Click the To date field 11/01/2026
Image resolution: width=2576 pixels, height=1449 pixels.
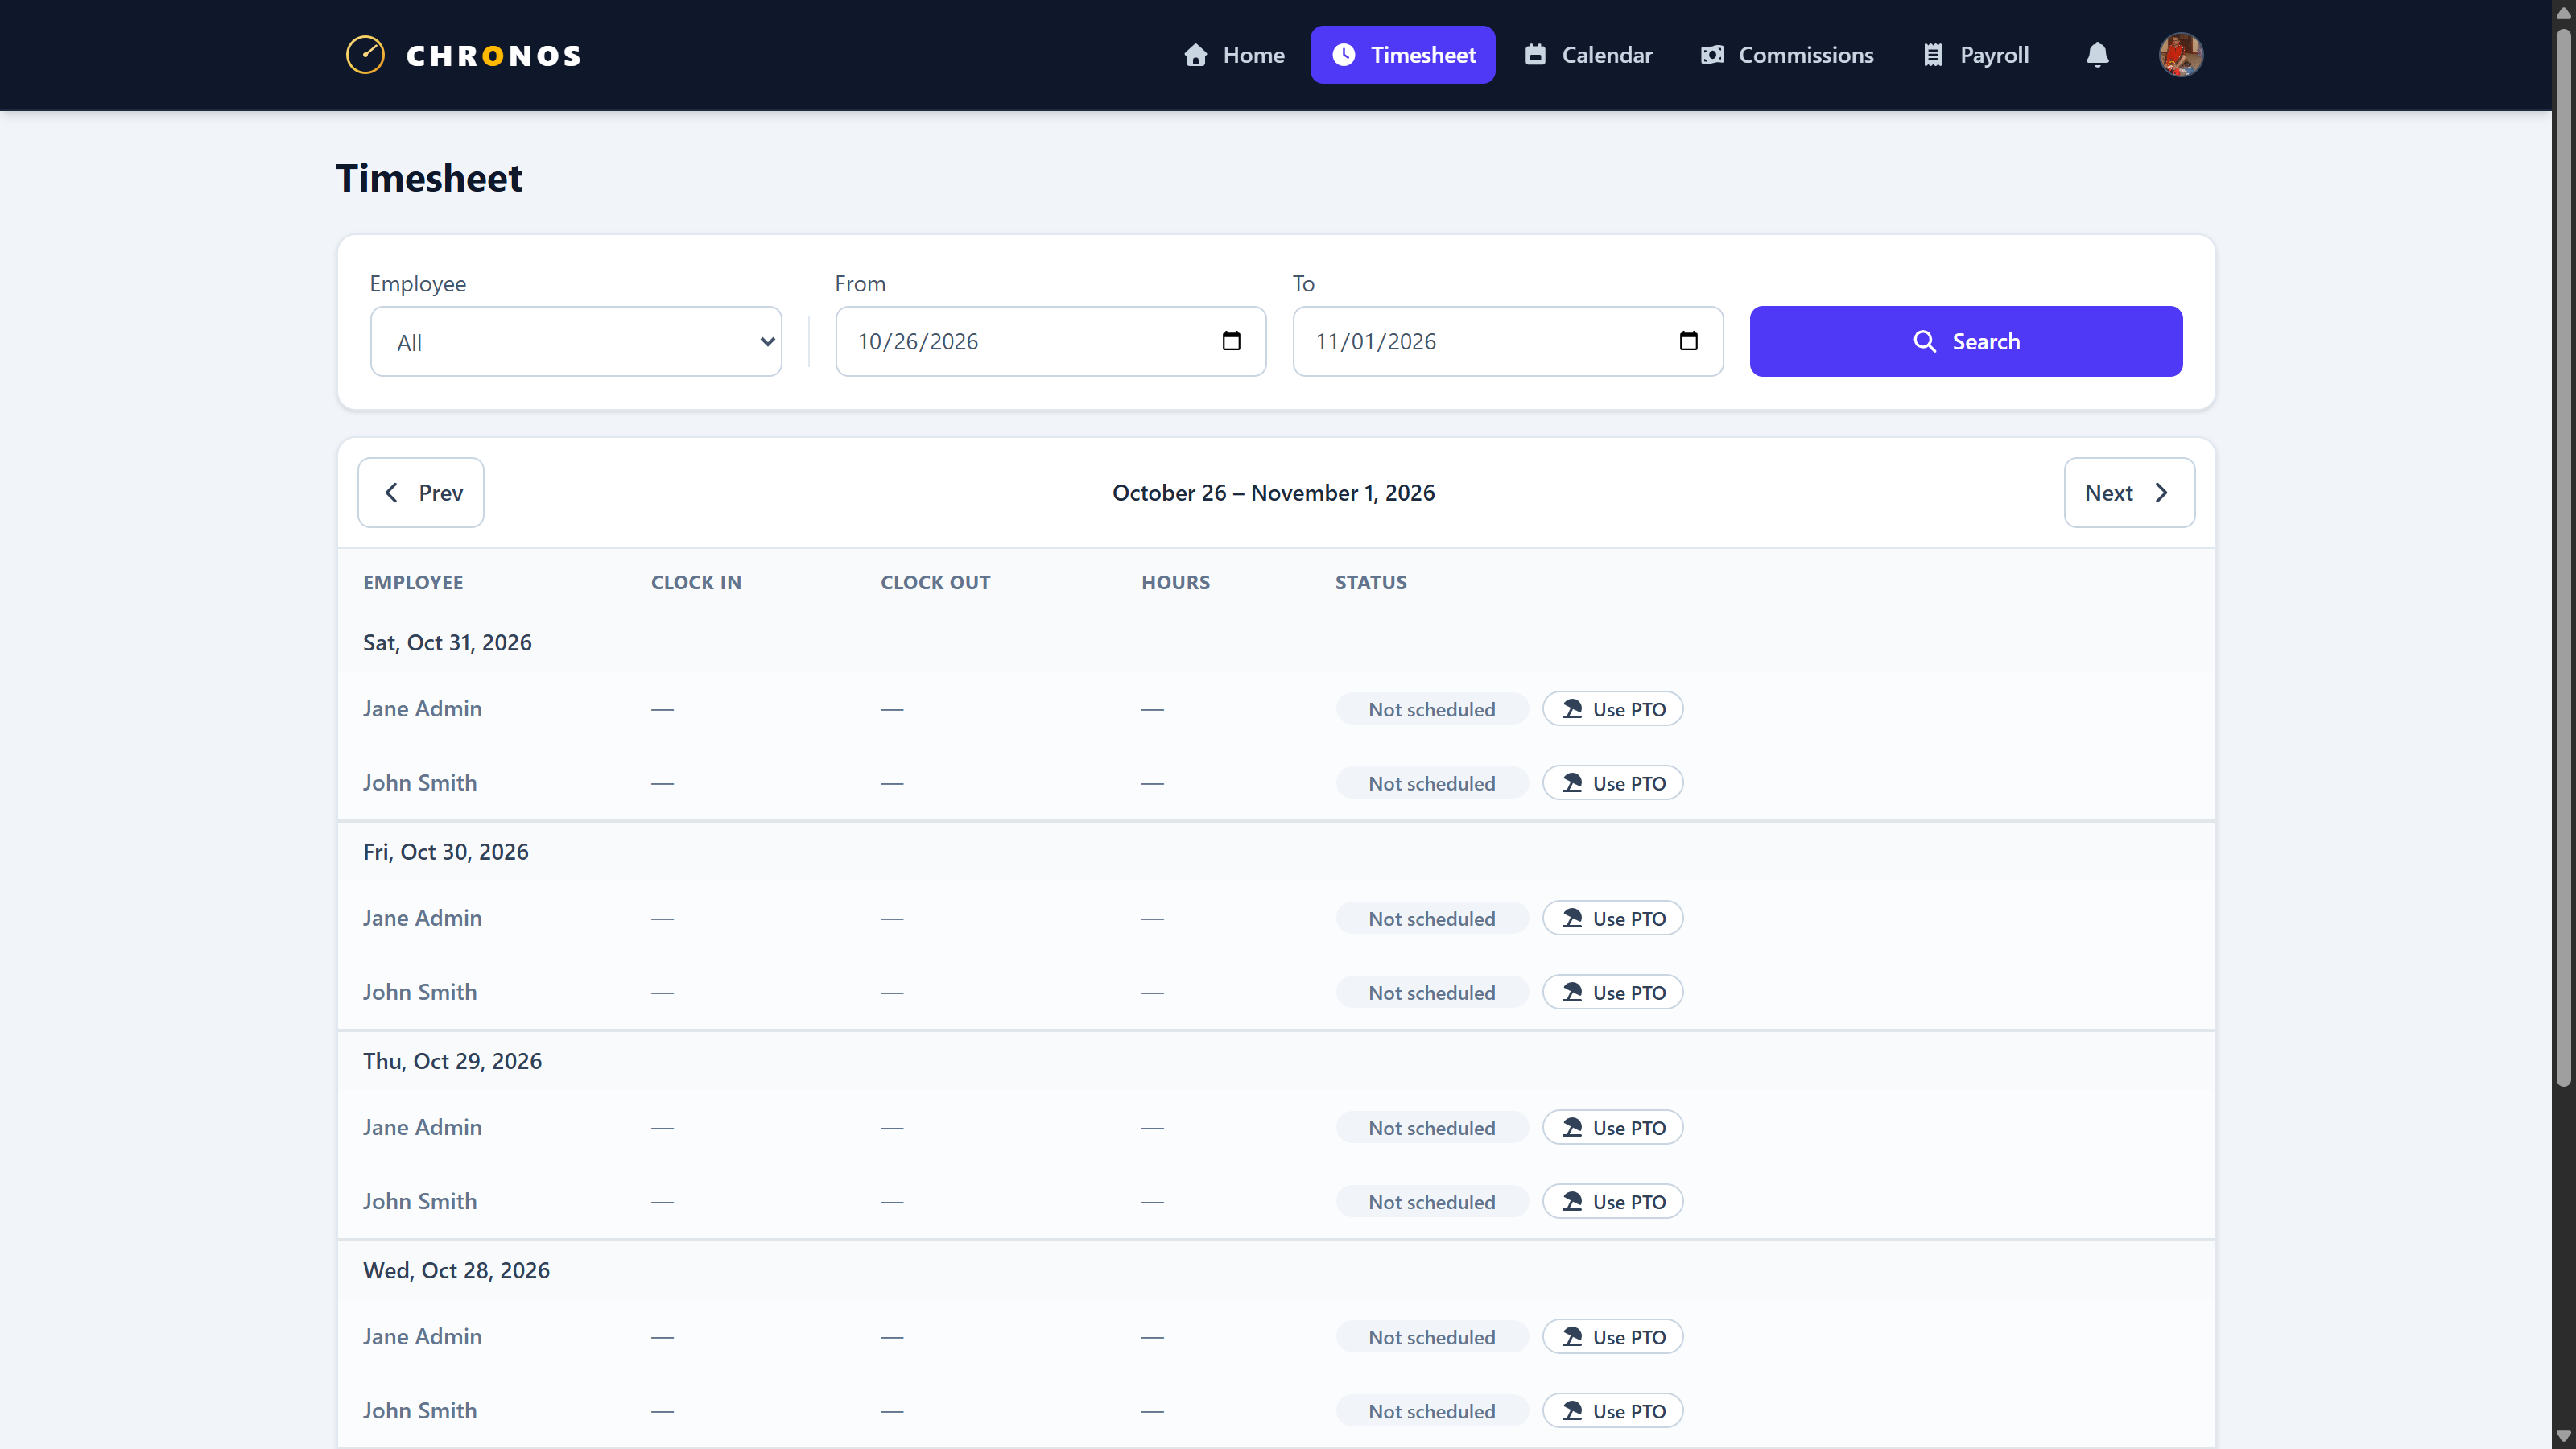tap(1507, 341)
